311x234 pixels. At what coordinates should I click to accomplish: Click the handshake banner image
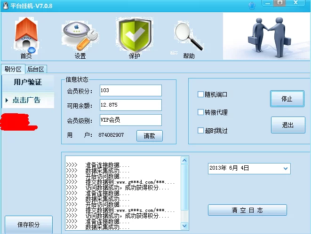point(267,36)
